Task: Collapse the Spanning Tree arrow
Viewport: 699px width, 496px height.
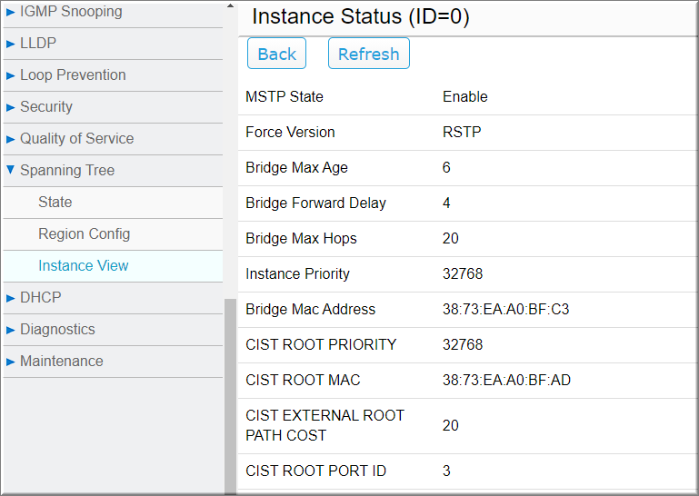Action: [10, 170]
